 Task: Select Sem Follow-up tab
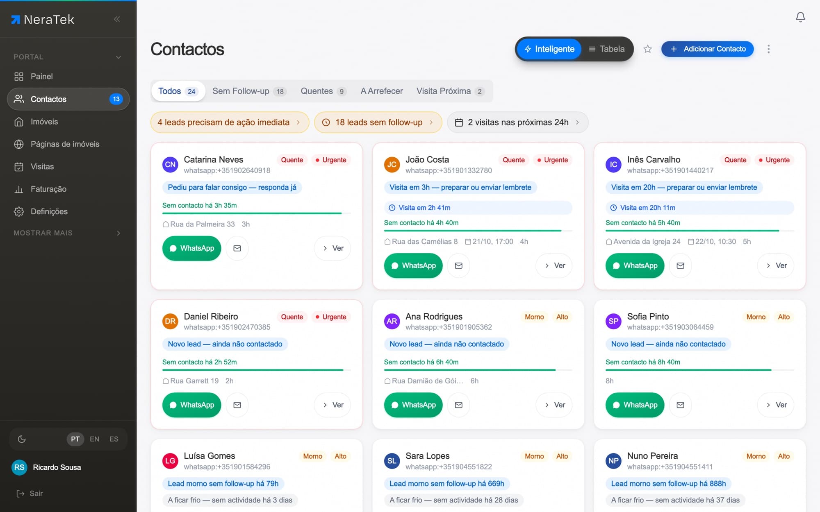click(249, 91)
